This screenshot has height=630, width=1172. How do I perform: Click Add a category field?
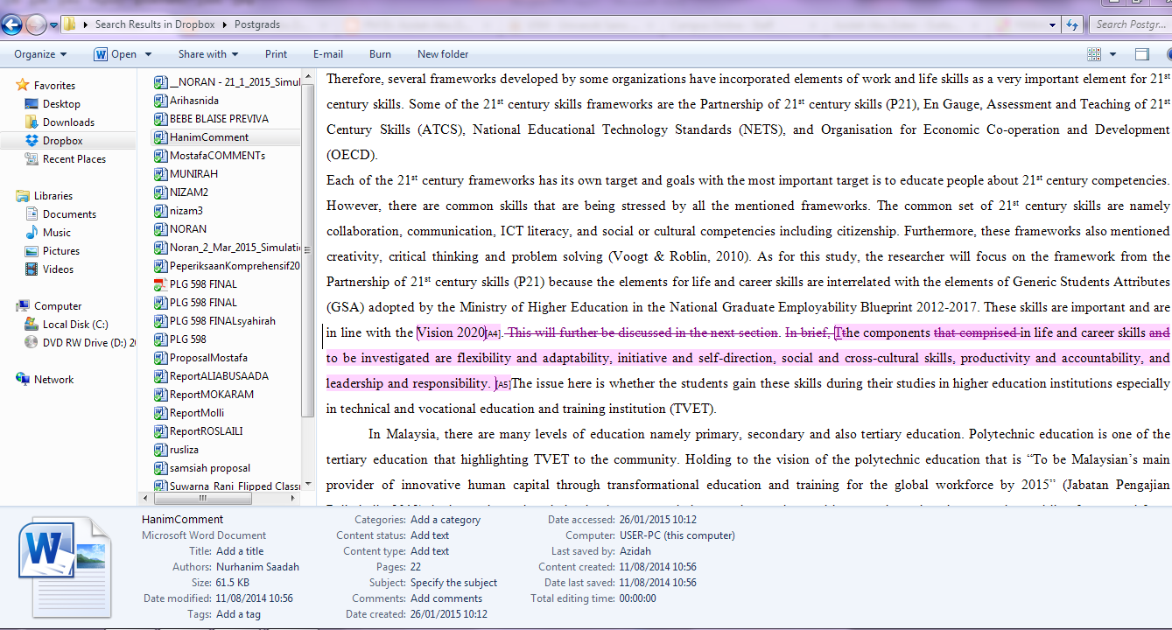click(446, 520)
